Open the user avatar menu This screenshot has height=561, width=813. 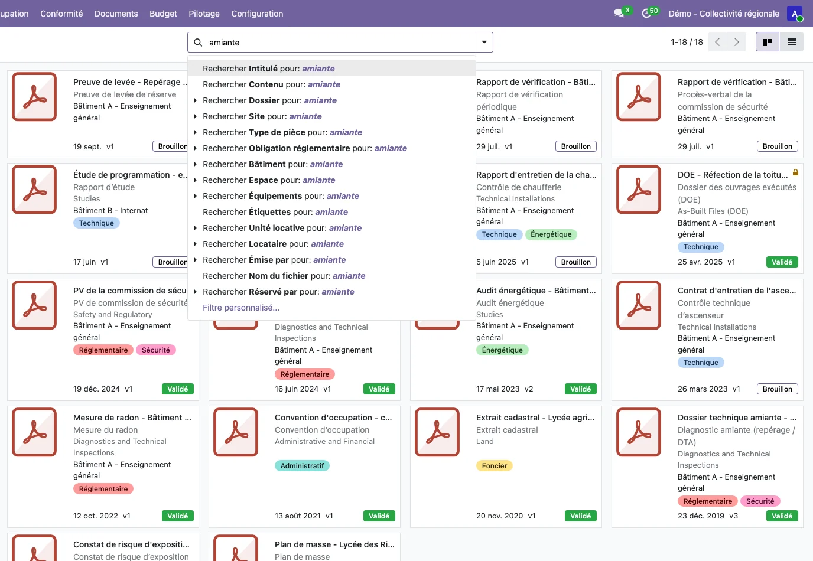(795, 14)
